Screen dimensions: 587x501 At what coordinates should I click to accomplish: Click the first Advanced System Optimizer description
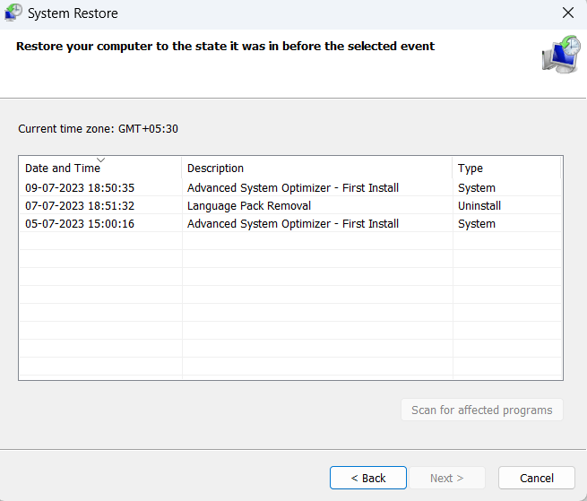pyautogui.click(x=293, y=188)
